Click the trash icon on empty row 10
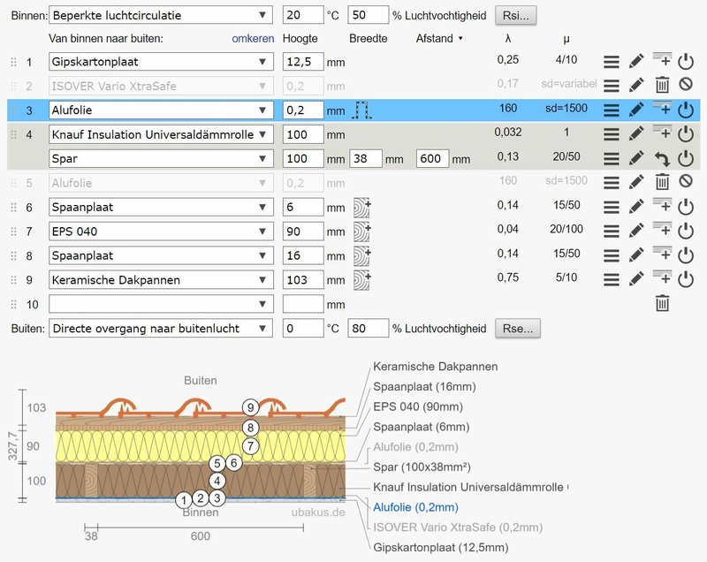707x562 pixels. point(662,304)
